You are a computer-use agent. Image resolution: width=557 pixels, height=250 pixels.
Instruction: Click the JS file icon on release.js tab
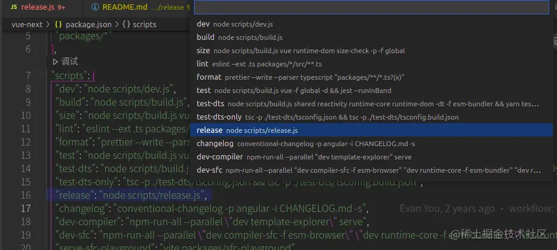tap(13, 7)
